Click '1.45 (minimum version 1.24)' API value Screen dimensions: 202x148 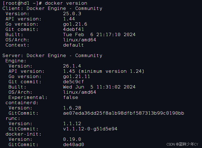104,71
